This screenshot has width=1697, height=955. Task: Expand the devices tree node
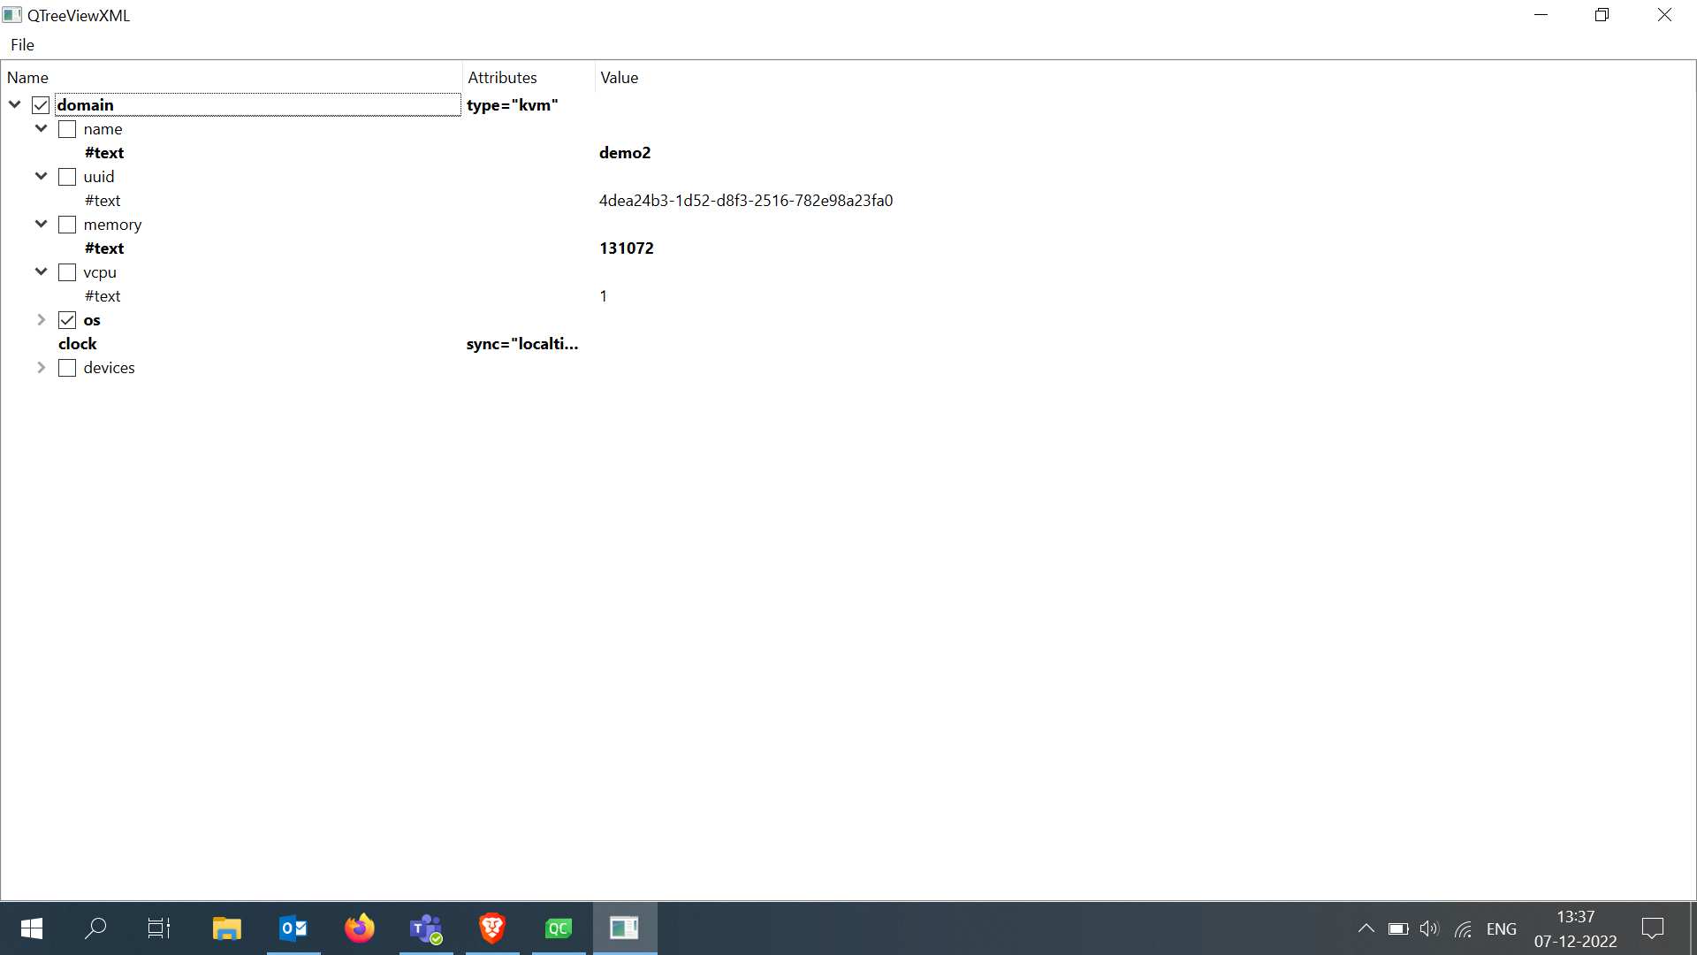[41, 367]
